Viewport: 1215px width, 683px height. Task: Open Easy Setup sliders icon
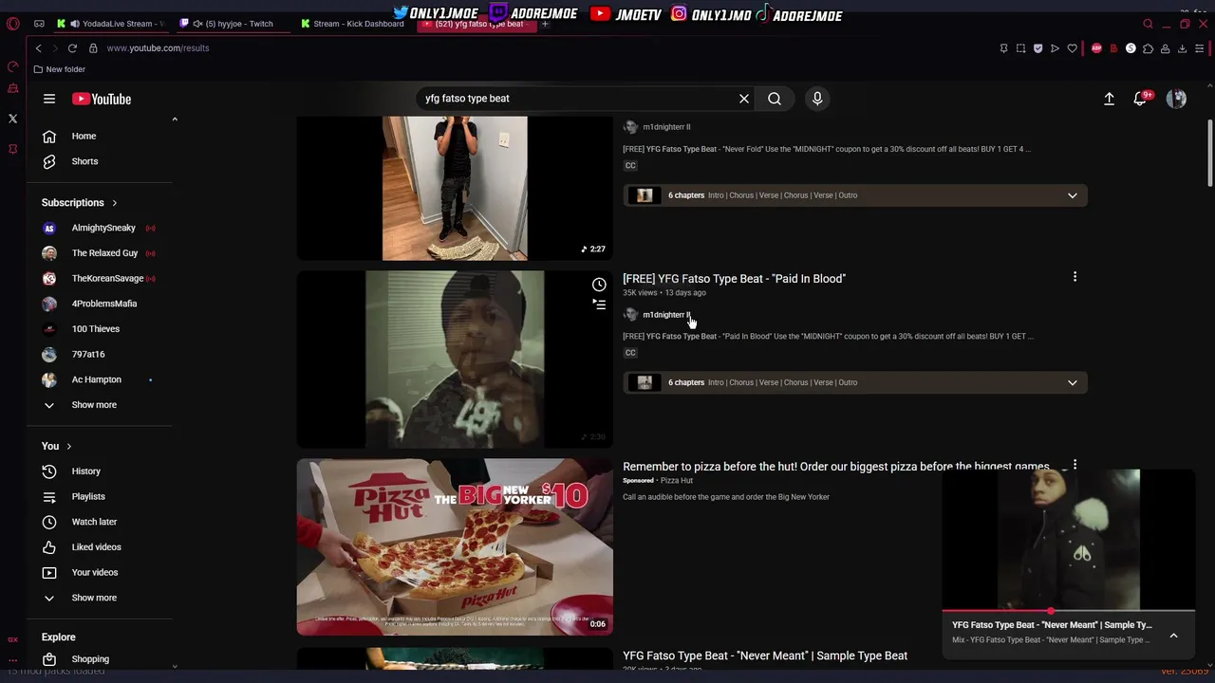[1201, 48]
